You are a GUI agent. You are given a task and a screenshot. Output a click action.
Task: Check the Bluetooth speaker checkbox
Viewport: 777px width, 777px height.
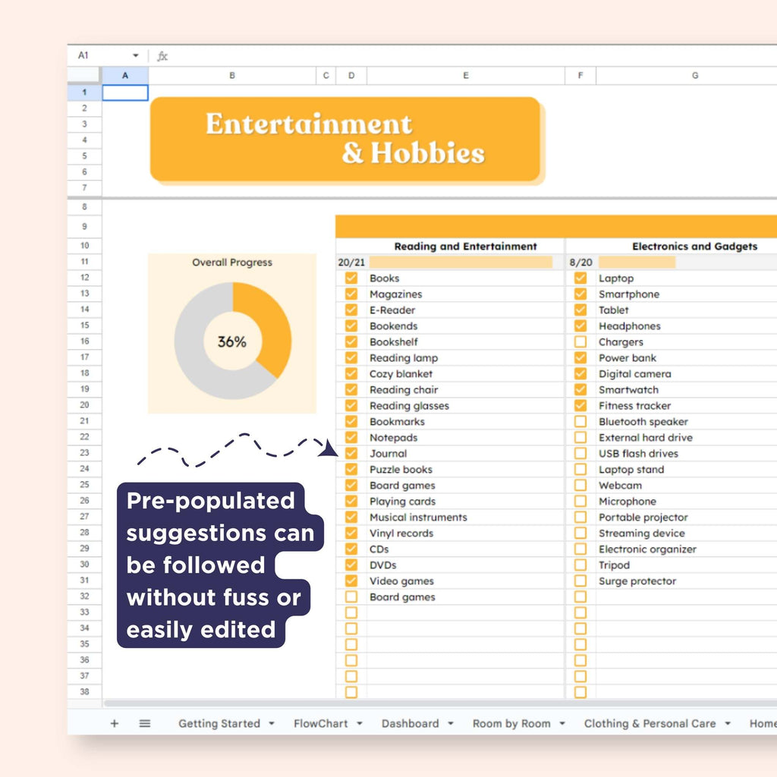click(x=580, y=421)
